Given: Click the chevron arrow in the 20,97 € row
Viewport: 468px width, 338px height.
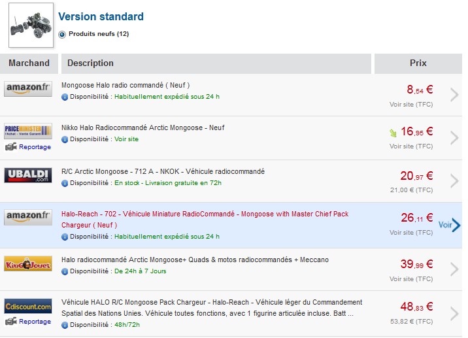Looking at the screenshot, I should [454, 181].
